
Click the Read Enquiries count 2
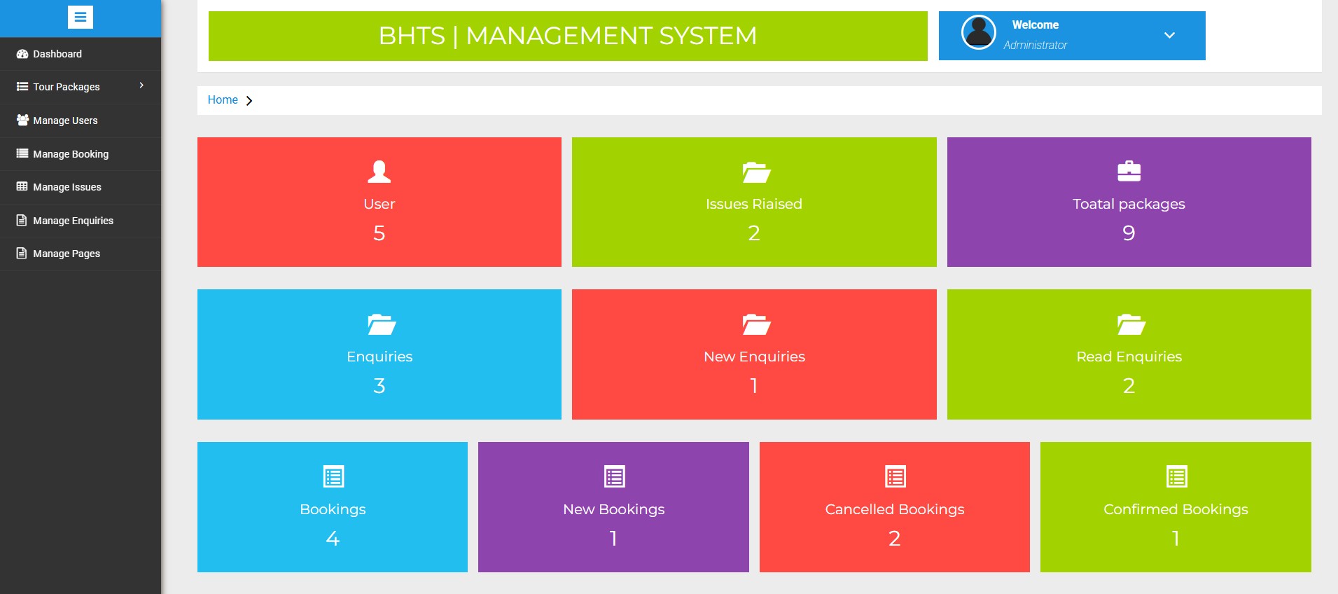1129,386
